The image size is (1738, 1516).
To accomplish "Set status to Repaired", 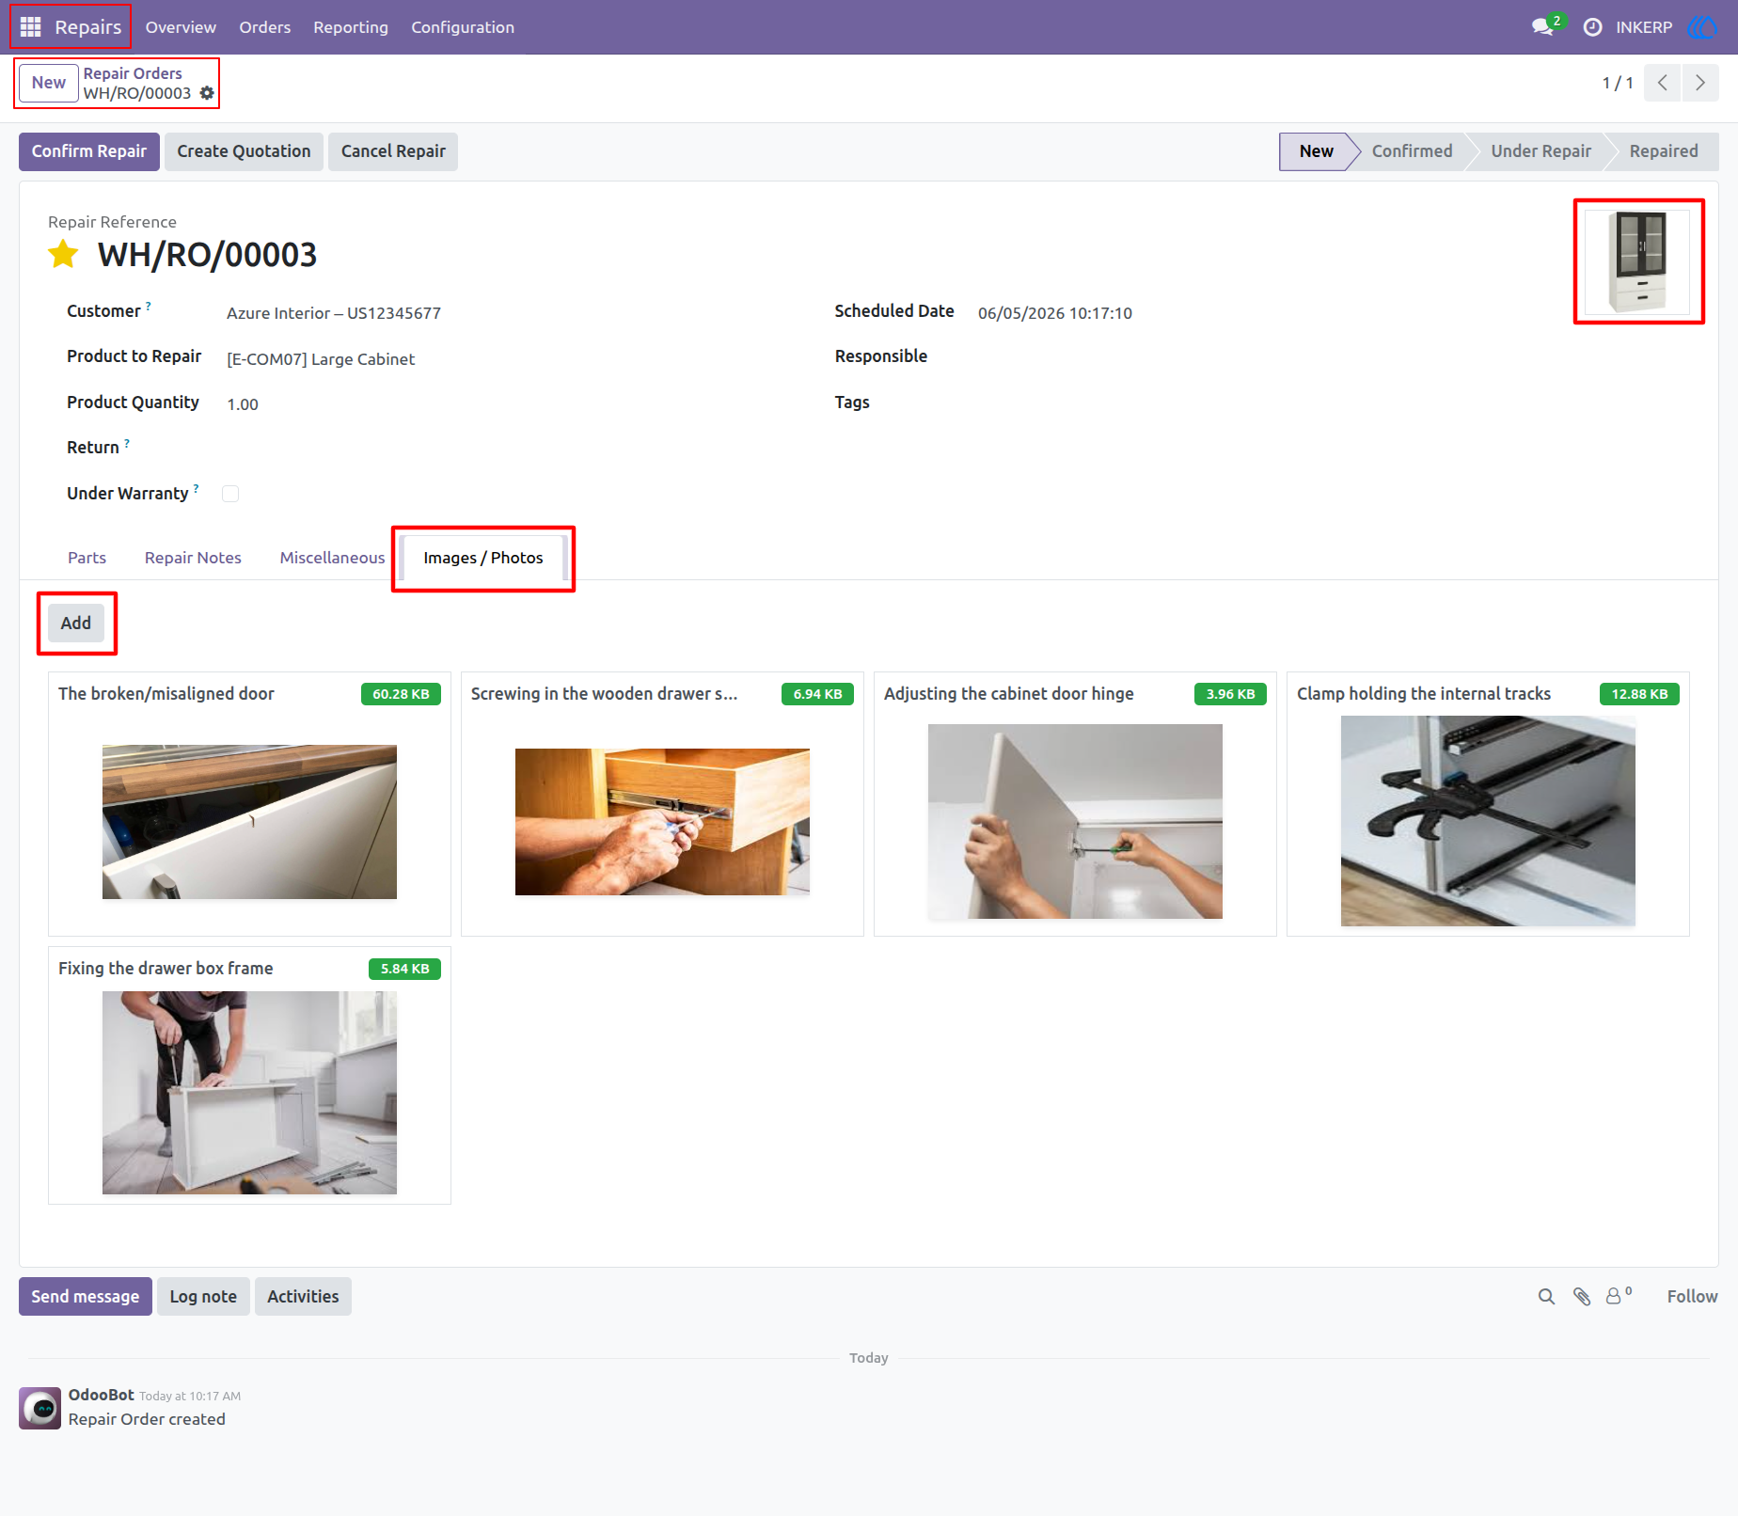I will (1664, 151).
